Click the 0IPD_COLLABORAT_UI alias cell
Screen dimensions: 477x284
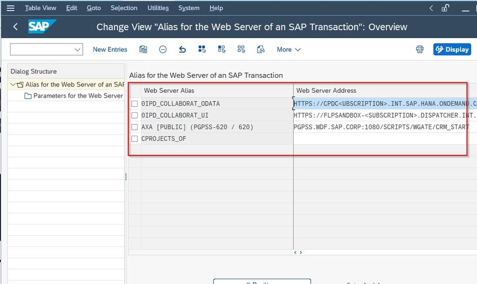click(217, 116)
